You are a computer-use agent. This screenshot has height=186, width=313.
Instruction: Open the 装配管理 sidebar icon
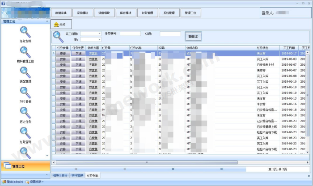click(x=25, y=72)
